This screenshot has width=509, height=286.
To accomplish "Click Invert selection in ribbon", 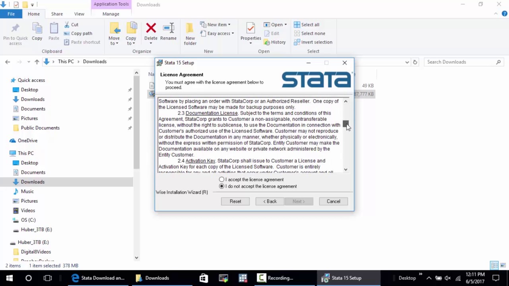I will (x=313, y=42).
